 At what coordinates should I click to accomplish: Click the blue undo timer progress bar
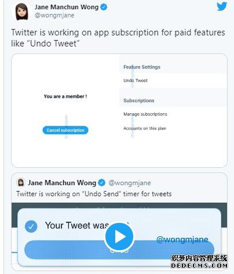tap(119, 250)
